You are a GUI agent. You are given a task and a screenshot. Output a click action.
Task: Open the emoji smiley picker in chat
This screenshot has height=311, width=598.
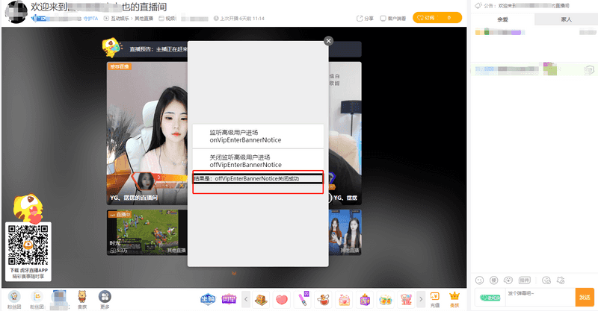(479, 280)
